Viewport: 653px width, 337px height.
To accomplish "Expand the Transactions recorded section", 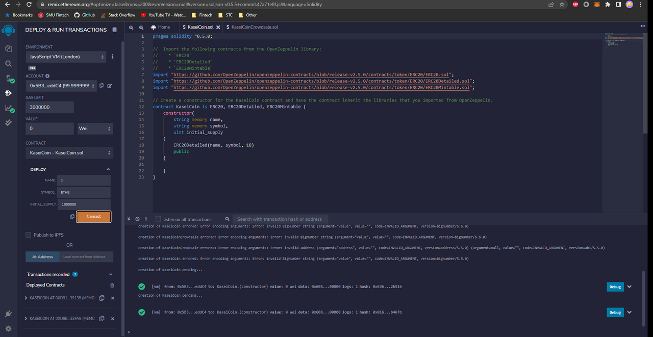I will [111, 274].
